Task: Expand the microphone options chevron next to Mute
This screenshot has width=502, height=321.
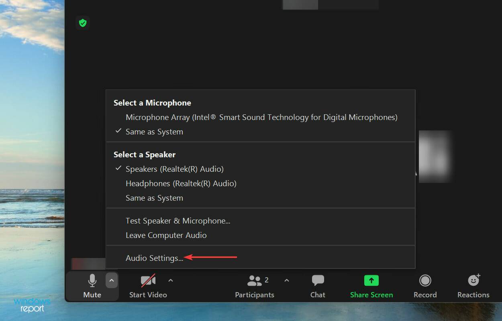Action: click(112, 280)
